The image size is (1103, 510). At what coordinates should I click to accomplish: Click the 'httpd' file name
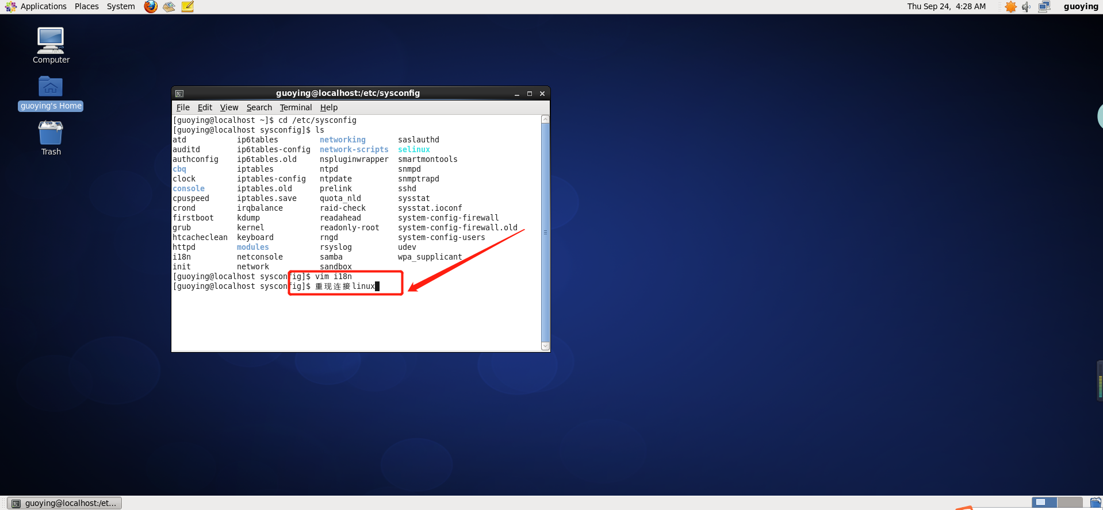(x=184, y=247)
